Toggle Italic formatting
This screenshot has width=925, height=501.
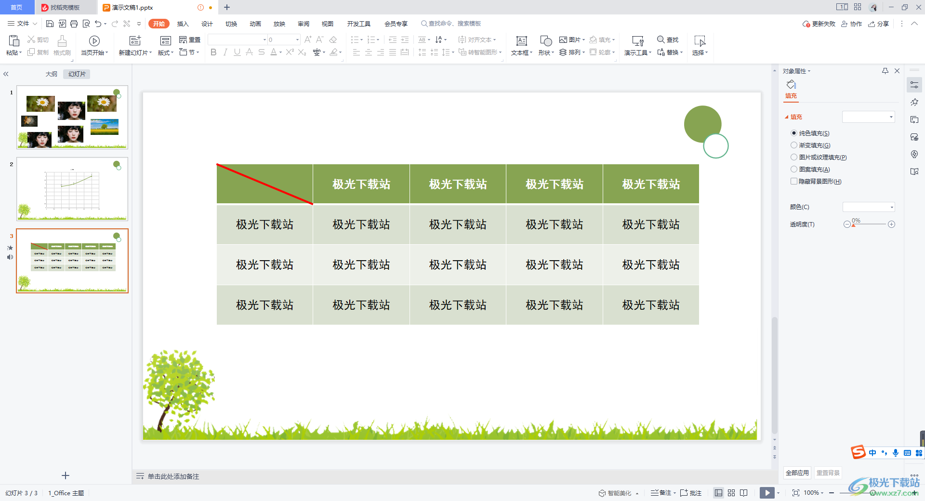225,53
